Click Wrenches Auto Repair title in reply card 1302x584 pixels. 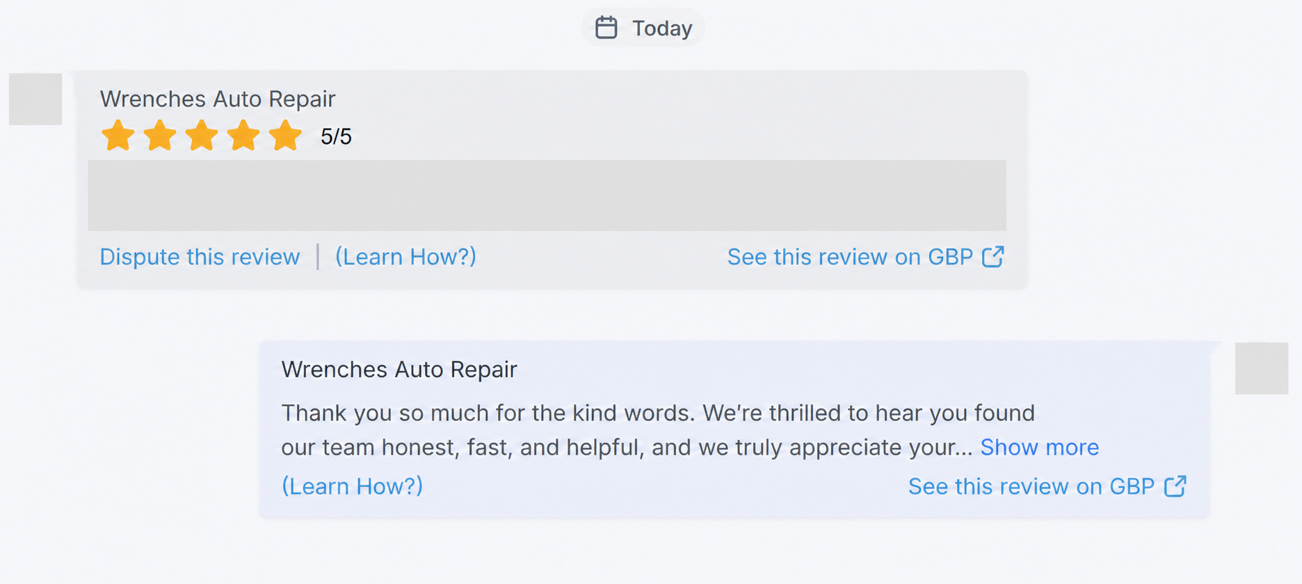399,369
